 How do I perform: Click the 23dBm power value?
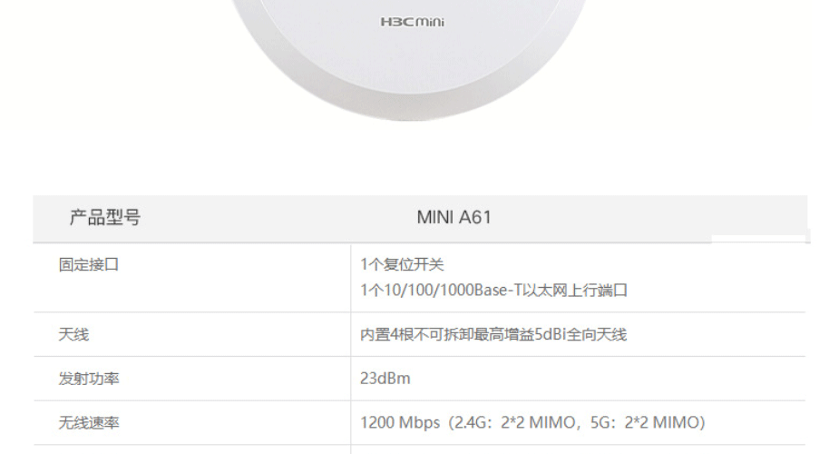[x=385, y=379]
